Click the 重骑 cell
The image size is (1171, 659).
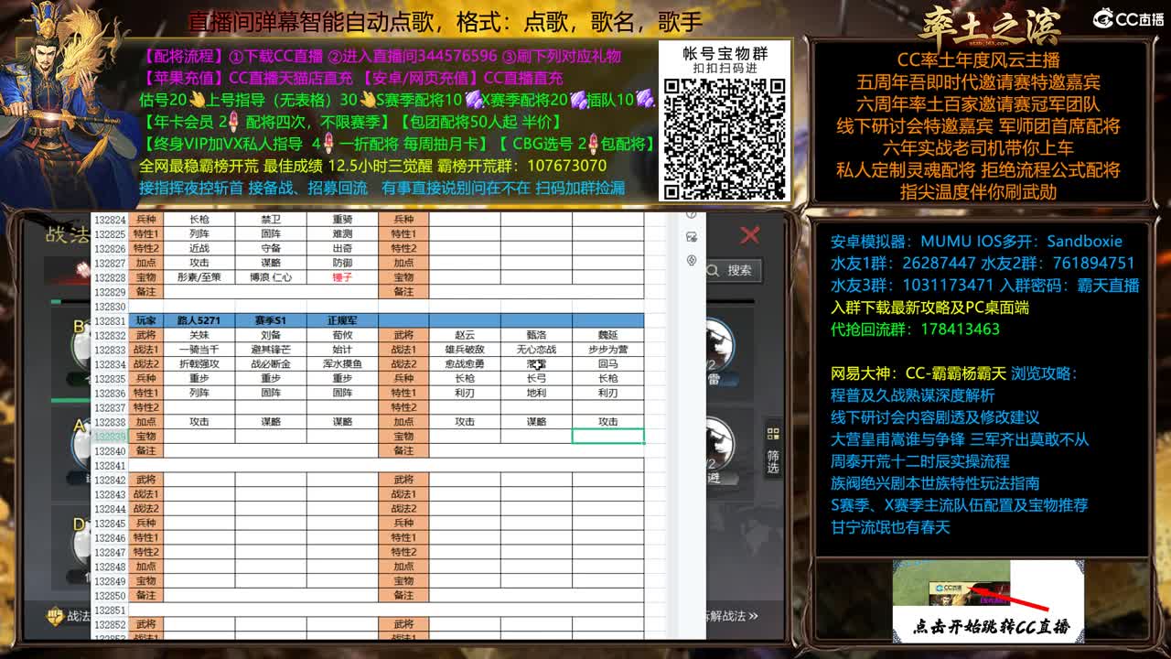coord(342,220)
